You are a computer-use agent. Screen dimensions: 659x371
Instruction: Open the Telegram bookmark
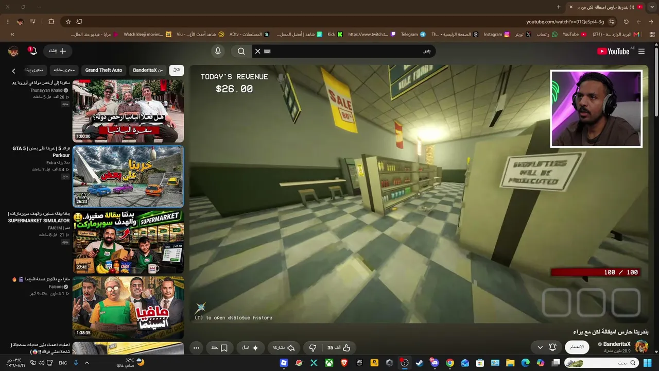click(413, 35)
